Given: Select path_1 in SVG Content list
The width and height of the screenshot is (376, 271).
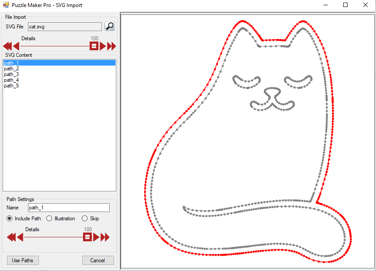Looking at the screenshot, I should 59,63.
